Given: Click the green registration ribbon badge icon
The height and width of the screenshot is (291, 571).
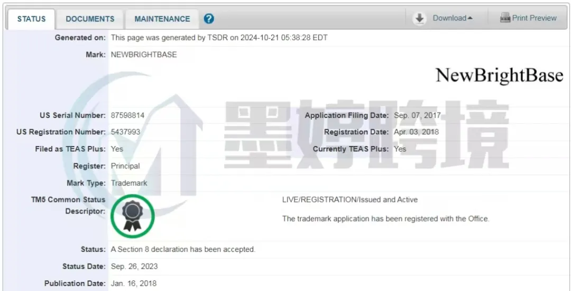Looking at the screenshot, I should [x=133, y=216].
